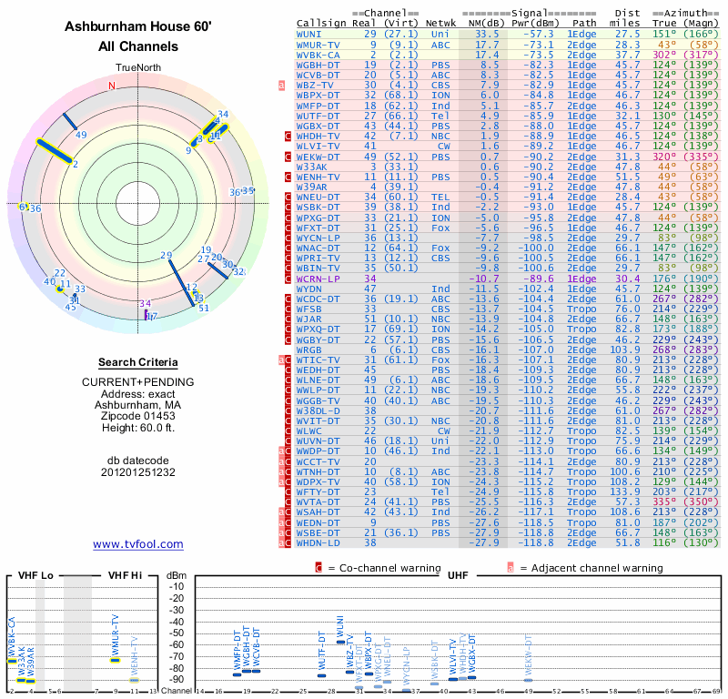728x699 pixels.
Task: Click the adjacent channel warning legend icon
Action: tap(511, 568)
